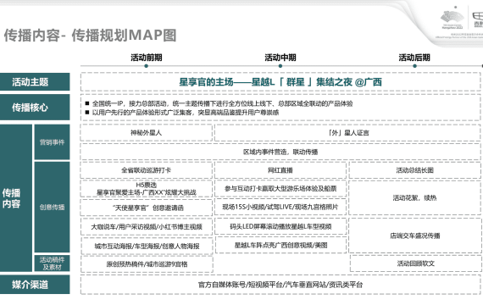Click the 活动后期 timeline dot

(414, 66)
